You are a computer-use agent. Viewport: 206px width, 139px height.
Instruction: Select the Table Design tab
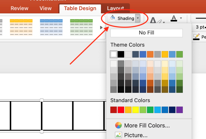[80, 8]
